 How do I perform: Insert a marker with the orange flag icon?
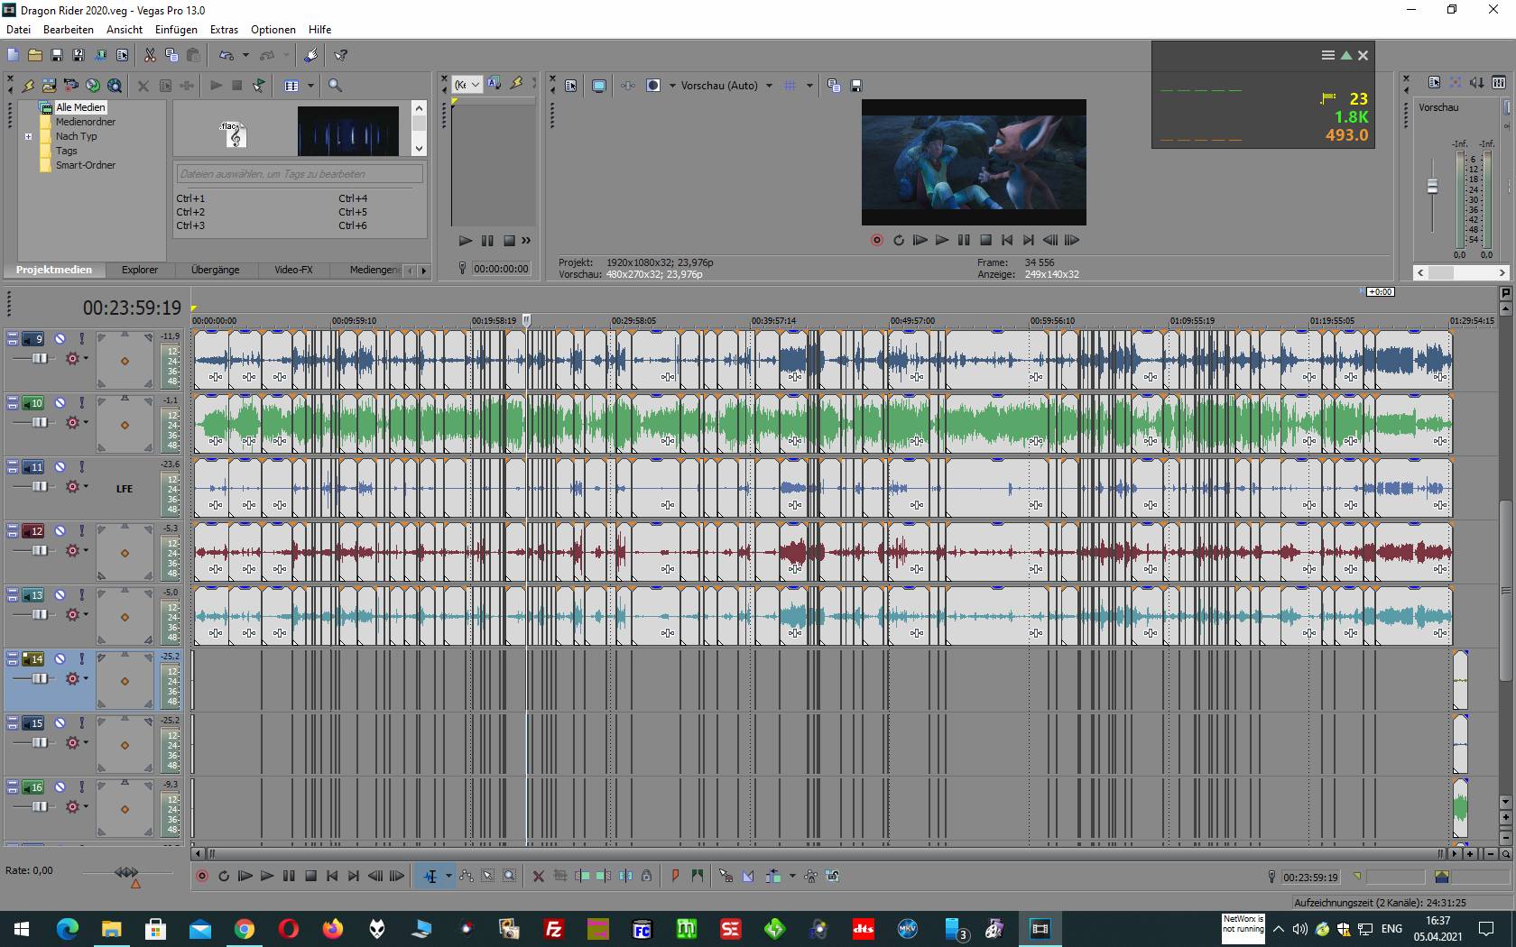[675, 876]
